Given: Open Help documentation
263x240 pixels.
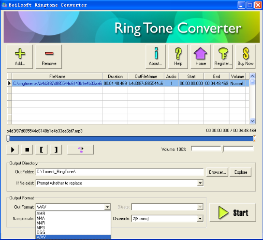Looking at the screenshot, I should tap(178, 57).
